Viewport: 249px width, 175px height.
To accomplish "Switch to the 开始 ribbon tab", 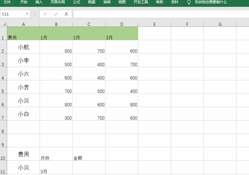I will coord(24,2).
